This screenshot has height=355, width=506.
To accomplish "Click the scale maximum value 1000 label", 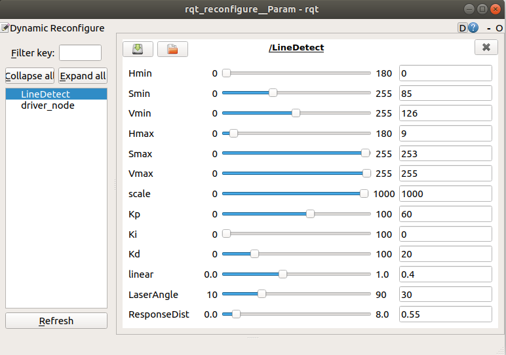I will [384, 194].
